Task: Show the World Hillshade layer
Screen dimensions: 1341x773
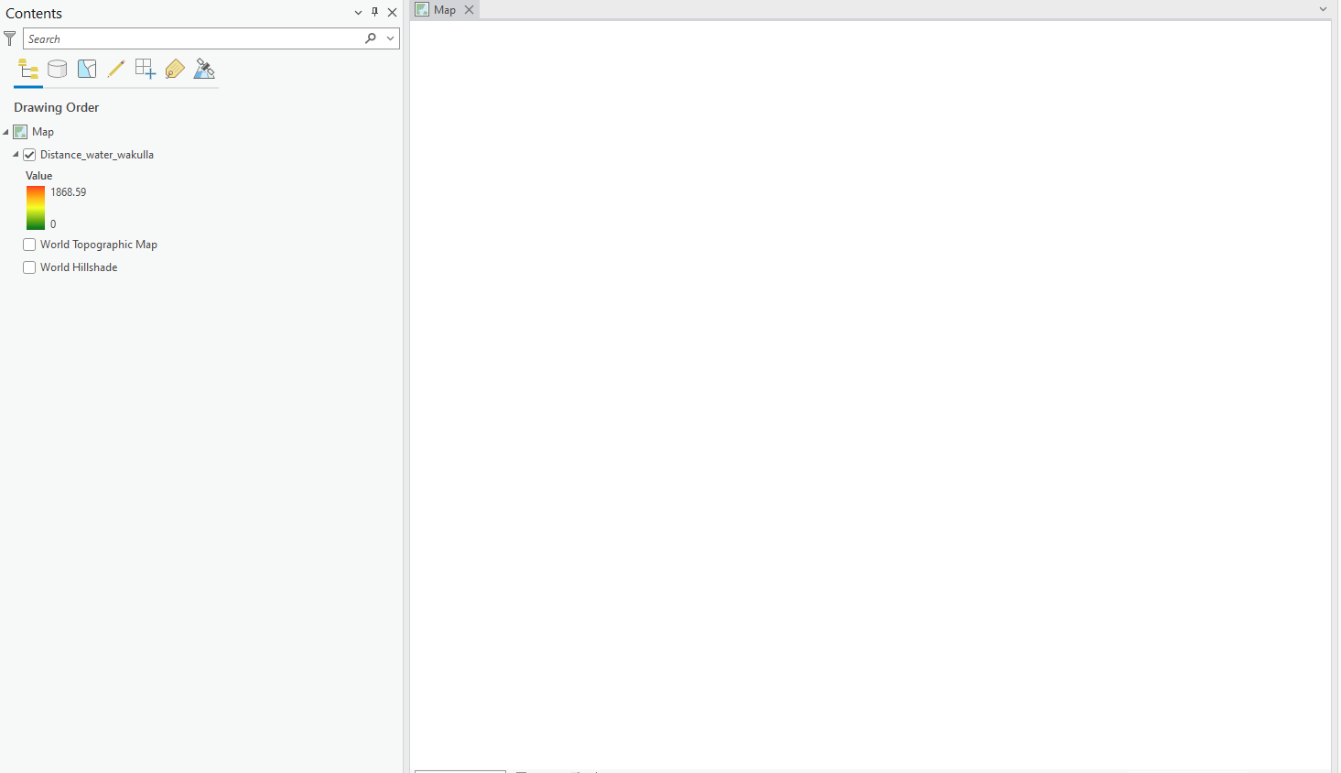Action: pyautogui.click(x=29, y=267)
